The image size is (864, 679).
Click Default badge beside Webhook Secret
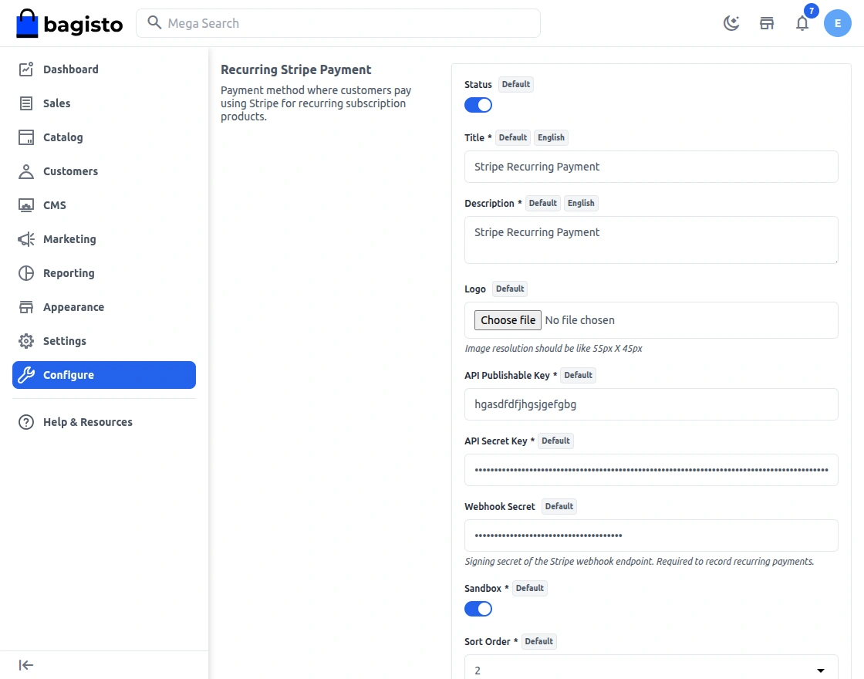(559, 506)
